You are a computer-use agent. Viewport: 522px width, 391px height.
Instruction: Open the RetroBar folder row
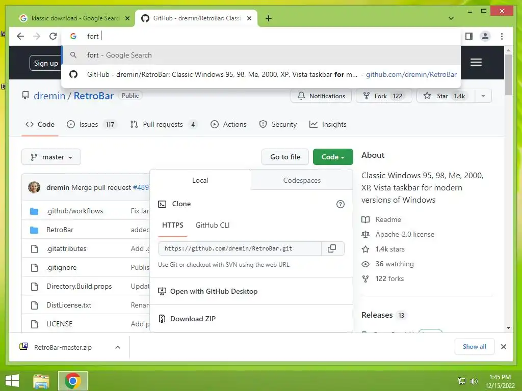click(x=60, y=230)
